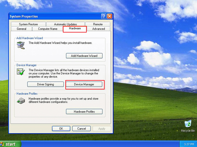
Task: Switch to the System Restore tab
Action: (x=28, y=24)
